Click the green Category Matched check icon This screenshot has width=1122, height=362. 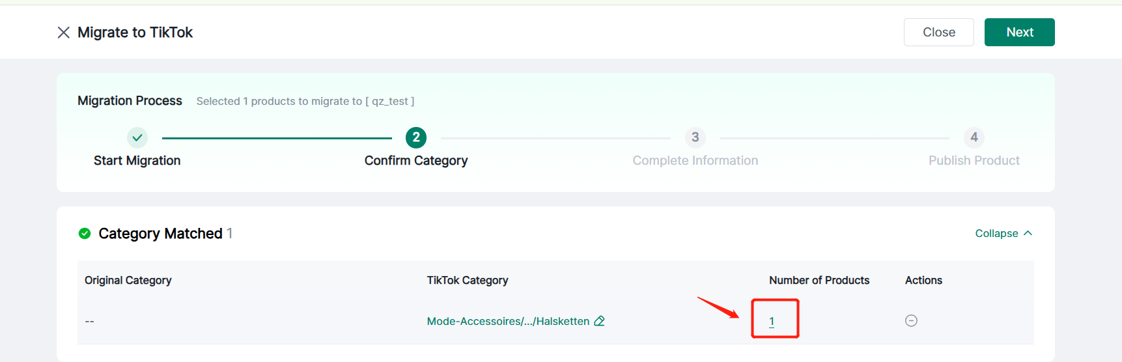coord(85,234)
